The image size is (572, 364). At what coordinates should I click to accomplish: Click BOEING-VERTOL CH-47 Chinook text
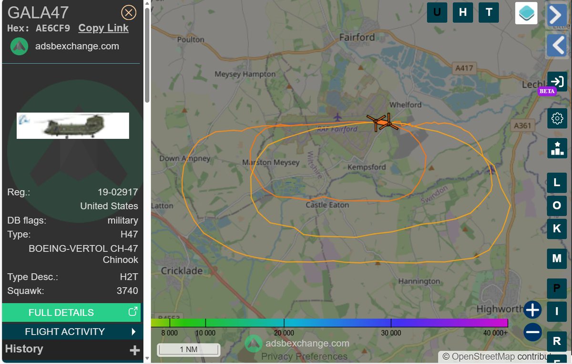click(x=83, y=254)
